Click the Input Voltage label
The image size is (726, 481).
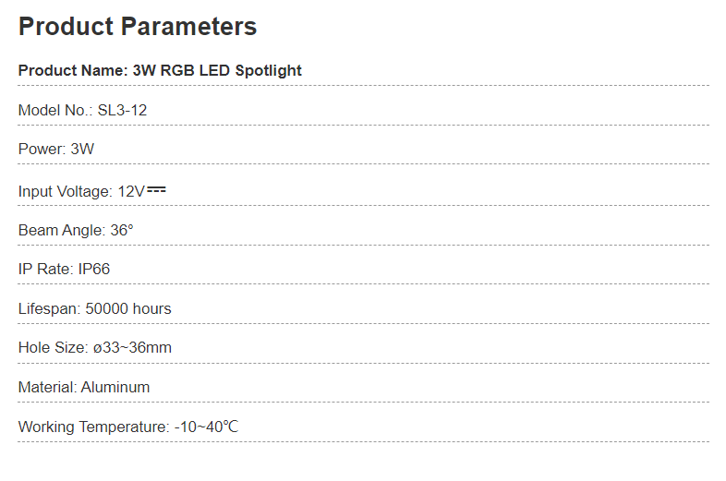click(x=65, y=191)
